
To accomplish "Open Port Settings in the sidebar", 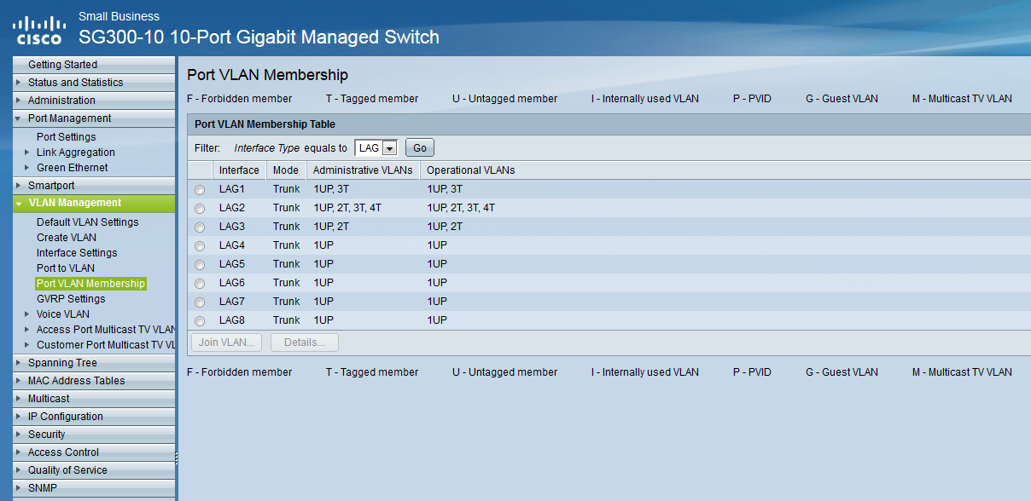I will pyautogui.click(x=67, y=137).
